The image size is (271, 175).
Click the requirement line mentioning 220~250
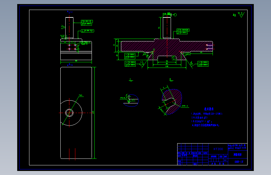(x=207, y=114)
